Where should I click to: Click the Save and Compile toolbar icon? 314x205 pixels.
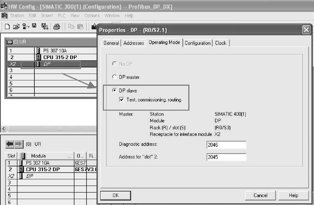[45, 27]
